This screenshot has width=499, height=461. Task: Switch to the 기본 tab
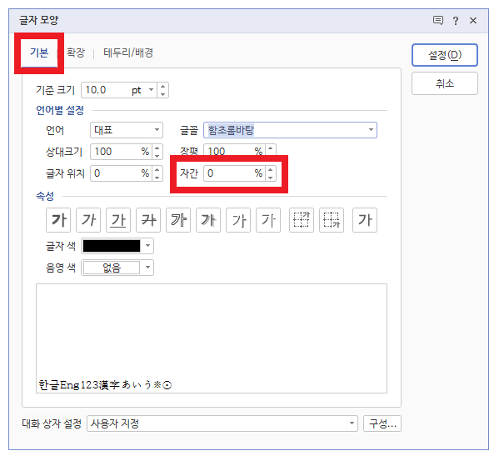pyautogui.click(x=39, y=53)
